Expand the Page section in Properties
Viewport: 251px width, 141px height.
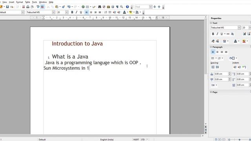(x=211, y=92)
